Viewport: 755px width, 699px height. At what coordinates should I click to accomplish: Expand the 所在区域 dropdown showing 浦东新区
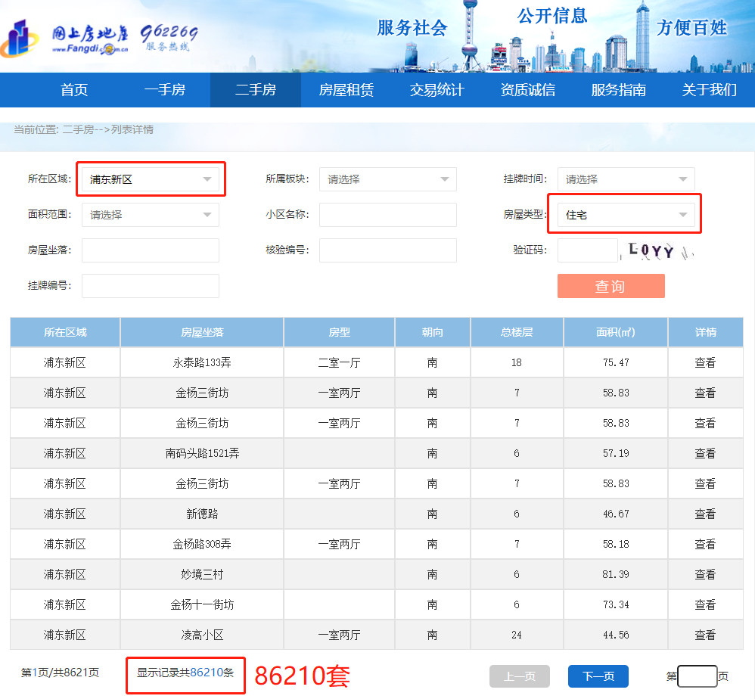click(151, 179)
